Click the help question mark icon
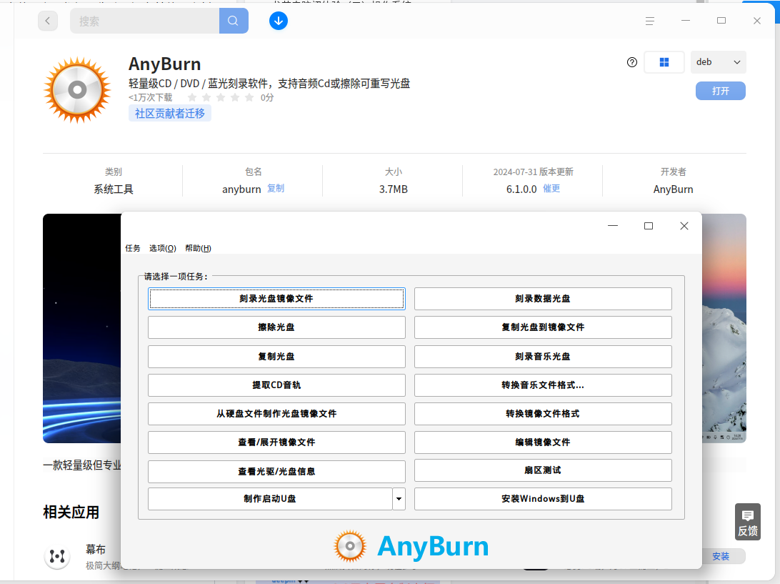 [631, 62]
